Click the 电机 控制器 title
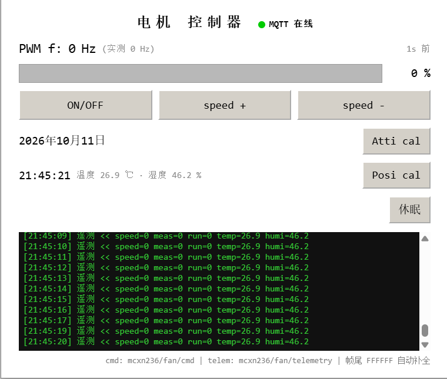Viewport: 447px width, 379px height. tap(189, 22)
